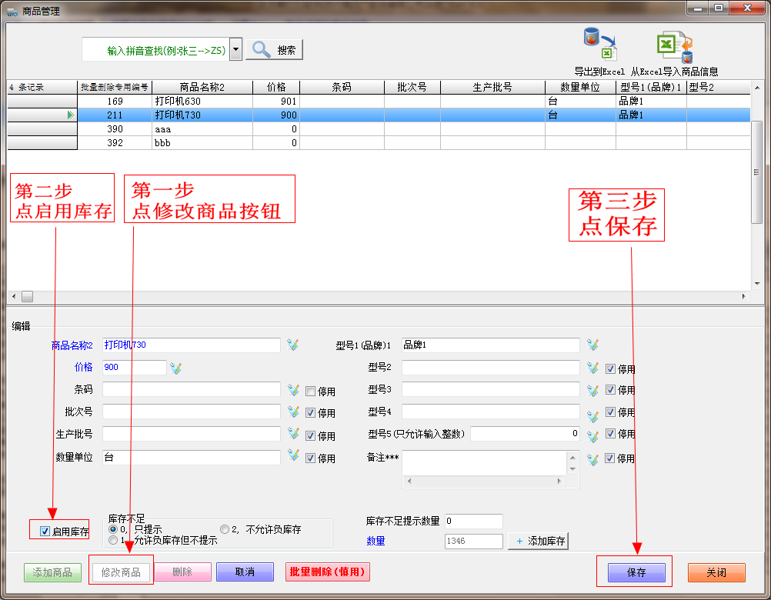Click the 从Excel导入商品信息 import icon

pos(675,46)
